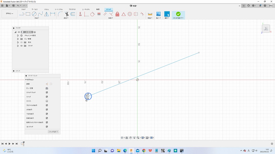Open the デザイン workspace dropdown
The image size is (275, 154).
coord(9,14)
